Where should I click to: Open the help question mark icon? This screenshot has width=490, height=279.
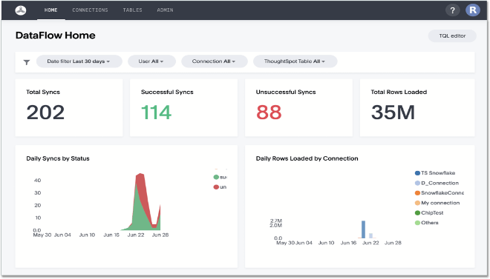[x=452, y=10]
